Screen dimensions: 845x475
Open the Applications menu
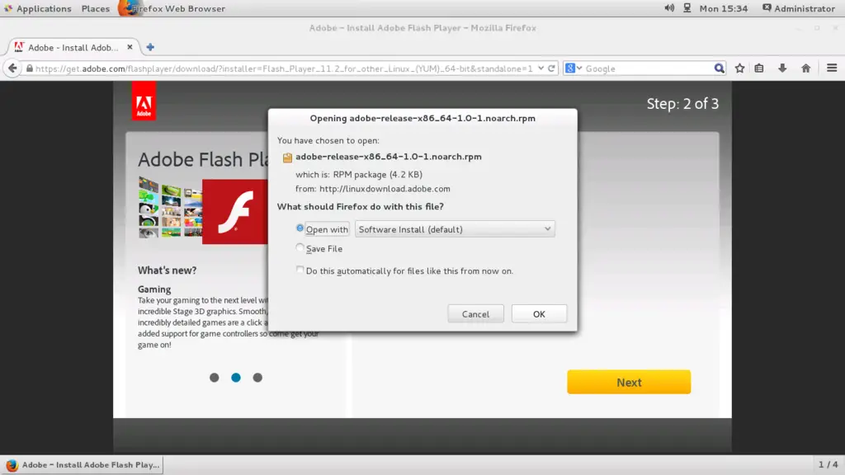click(38, 8)
